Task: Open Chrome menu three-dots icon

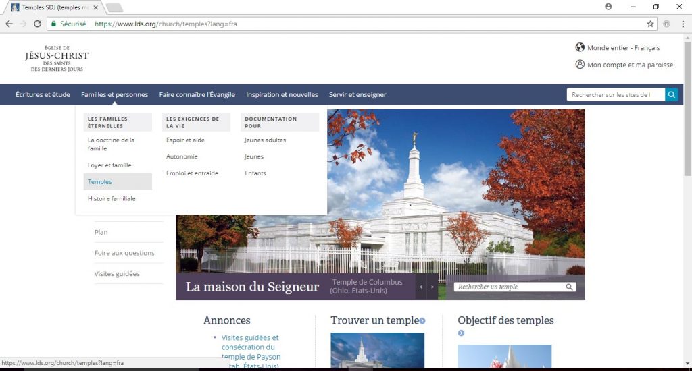Action: [x=683, y=24]
